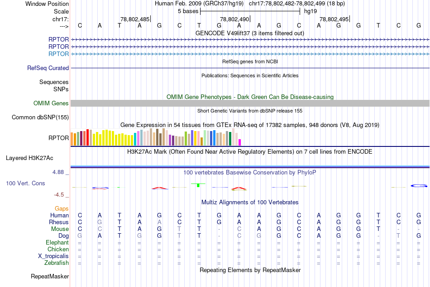Click the orange Gaps row label
The height and width of the screenshot is (287, 430).
tap(62, 209)
